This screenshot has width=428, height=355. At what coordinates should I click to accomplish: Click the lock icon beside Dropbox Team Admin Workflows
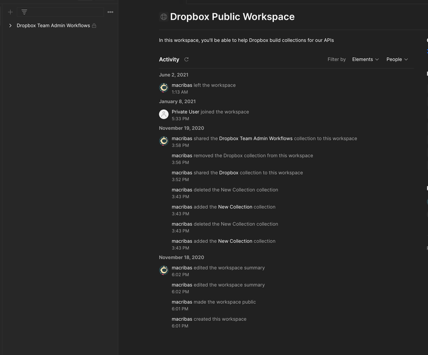tap(94, 26)
